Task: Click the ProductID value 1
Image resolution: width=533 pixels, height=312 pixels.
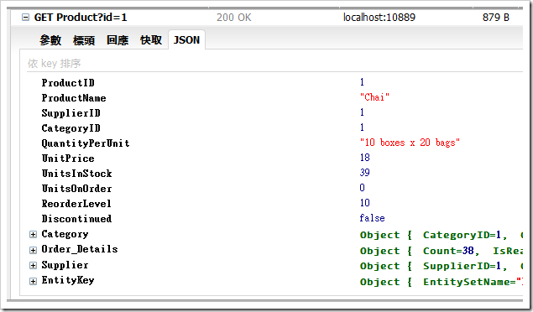Action: (x=362, y=82)
